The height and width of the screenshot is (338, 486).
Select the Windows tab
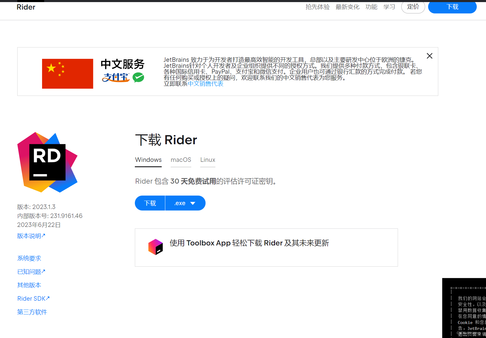(148, 160)
